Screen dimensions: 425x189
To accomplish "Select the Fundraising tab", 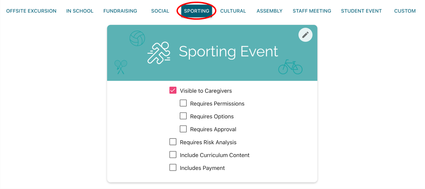I will [120, 11].
